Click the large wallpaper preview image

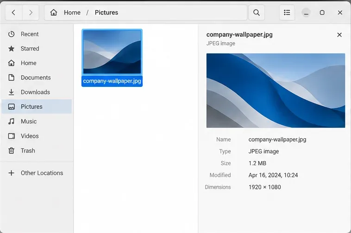coord(276,91)
